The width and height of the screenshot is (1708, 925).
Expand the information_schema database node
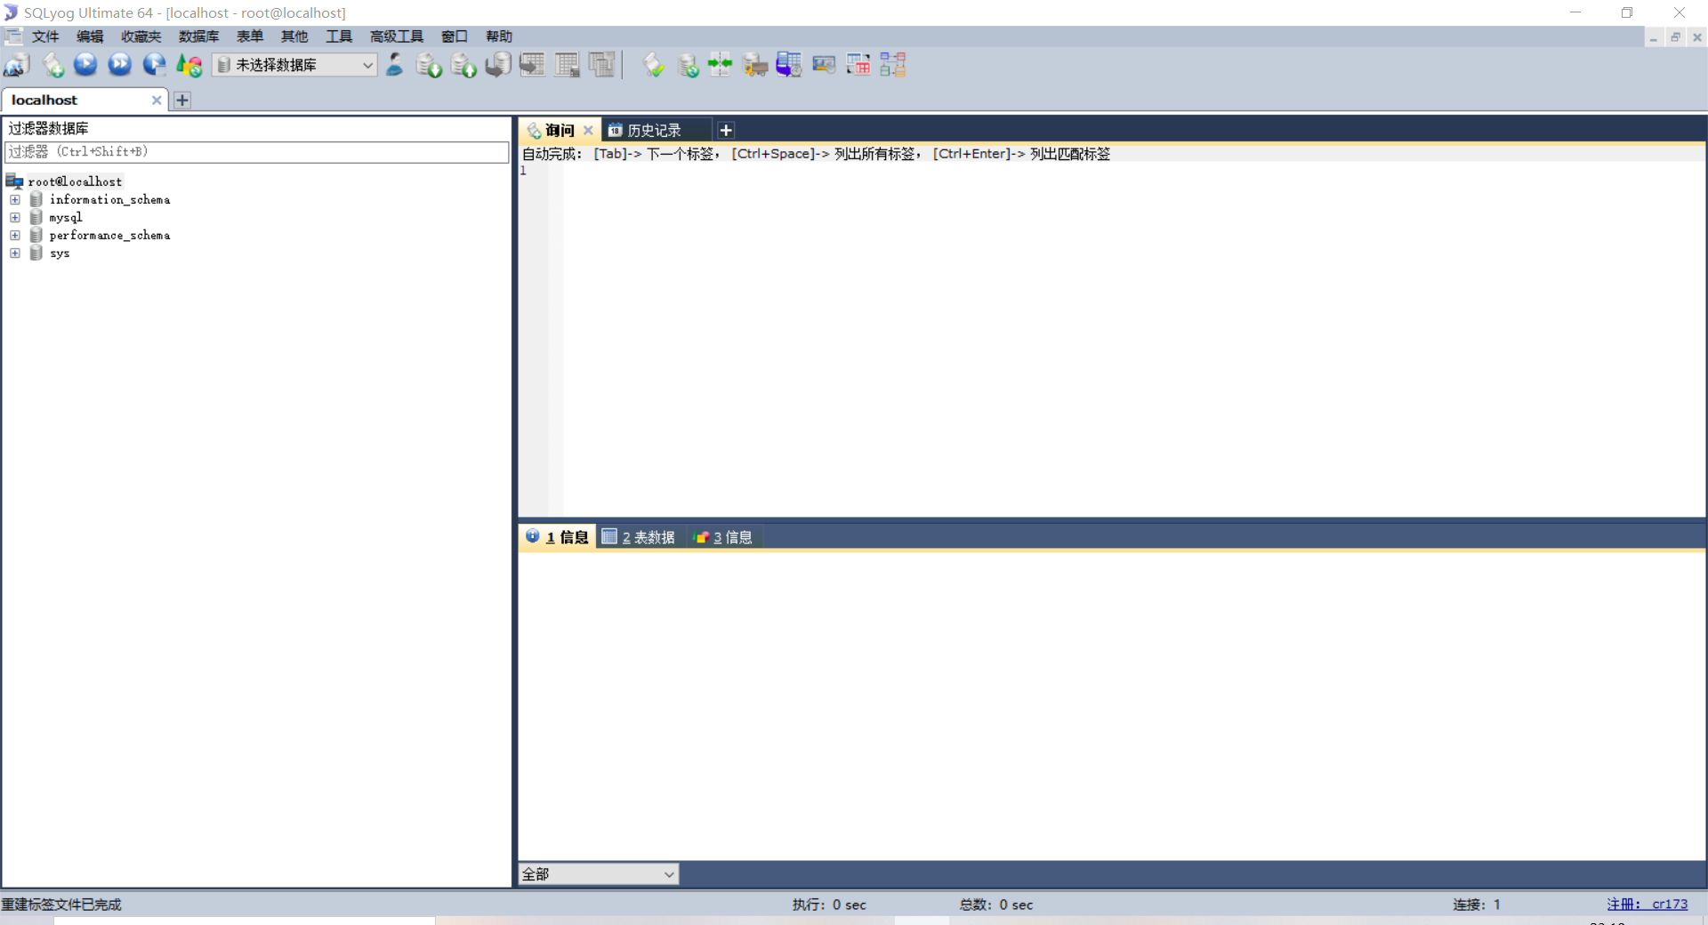[x=15, y=200]
